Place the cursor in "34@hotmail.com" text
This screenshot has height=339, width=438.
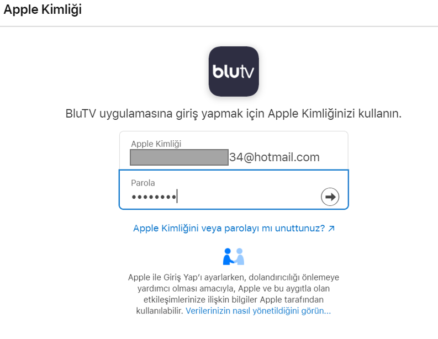point(275,157)
